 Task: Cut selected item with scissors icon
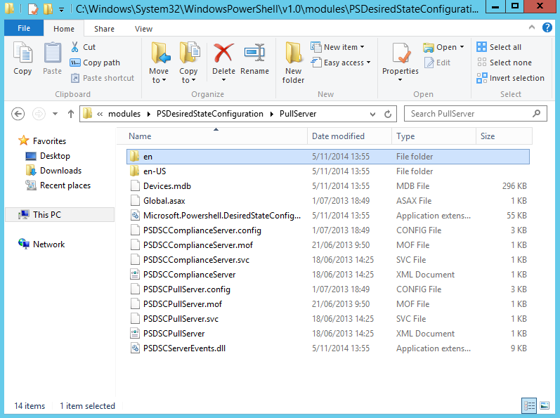click(83, 47)
